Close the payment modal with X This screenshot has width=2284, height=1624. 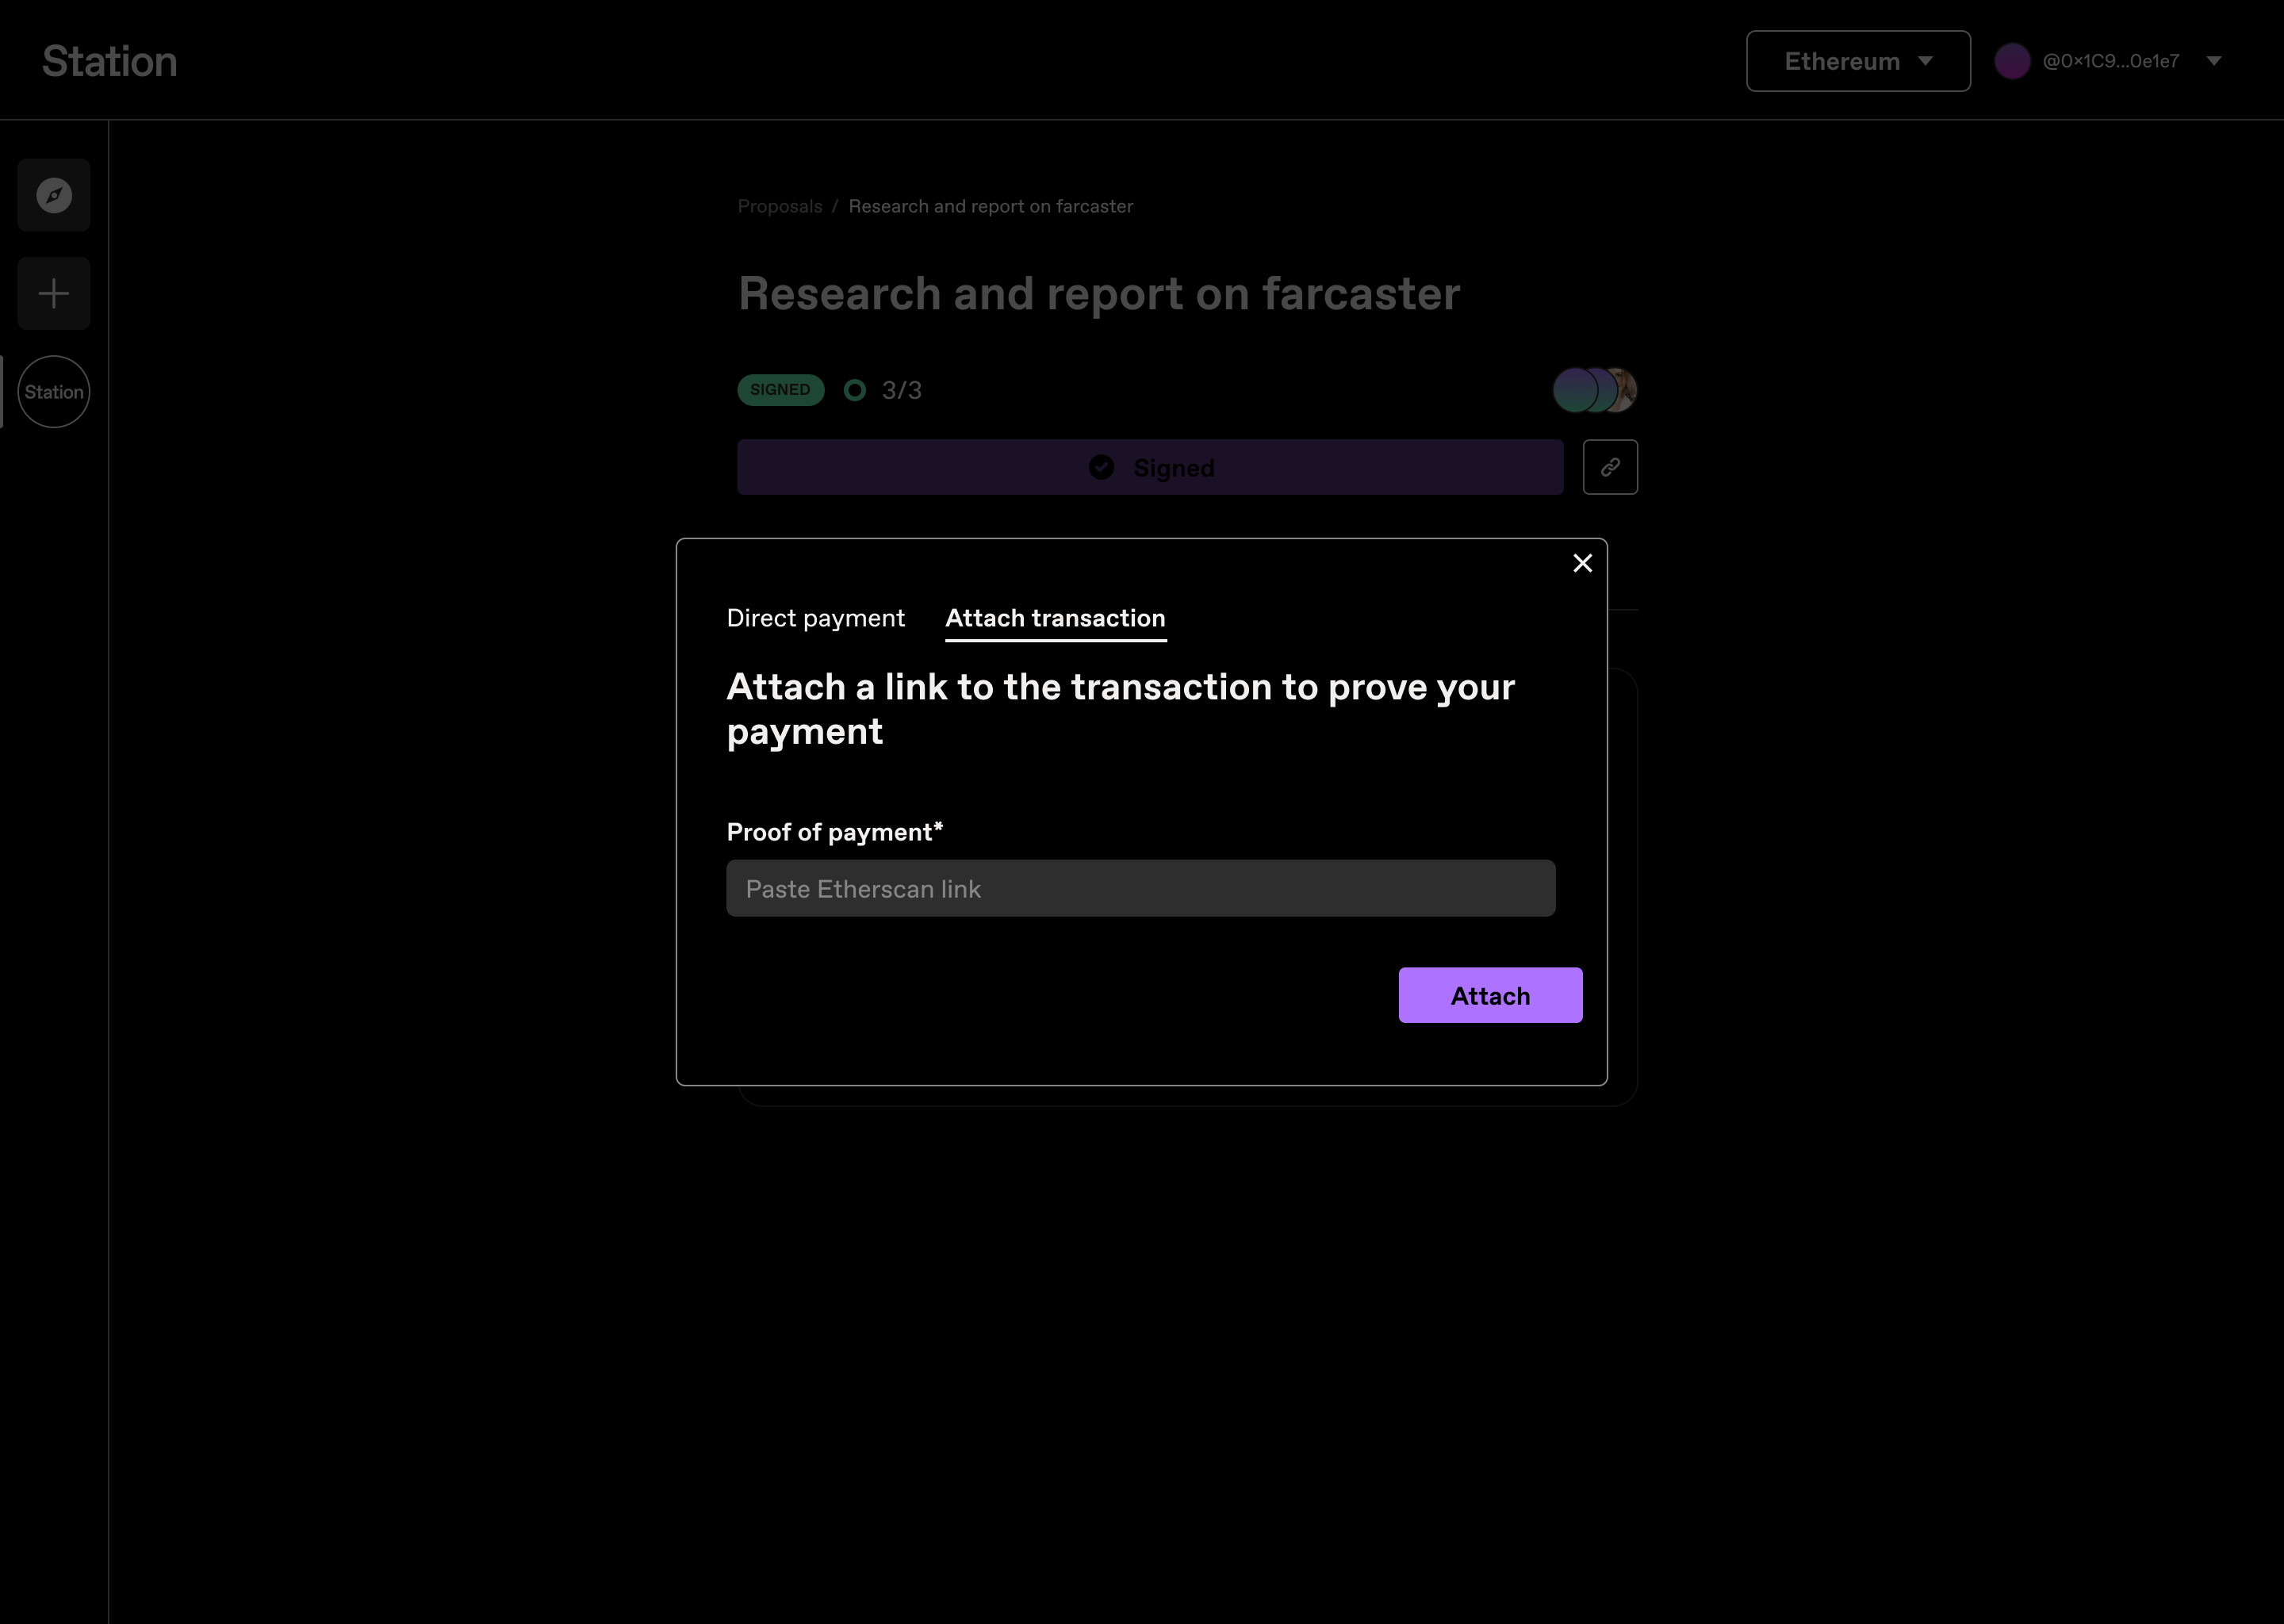pyautogui.click(x=1582, y=563)
